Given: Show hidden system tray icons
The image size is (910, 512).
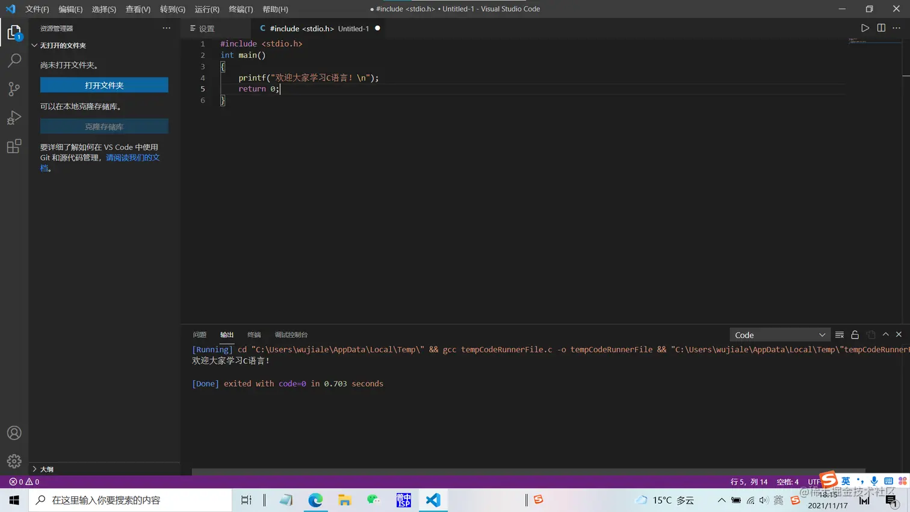Looking at the screenshot, I should (x=722, y=500).
